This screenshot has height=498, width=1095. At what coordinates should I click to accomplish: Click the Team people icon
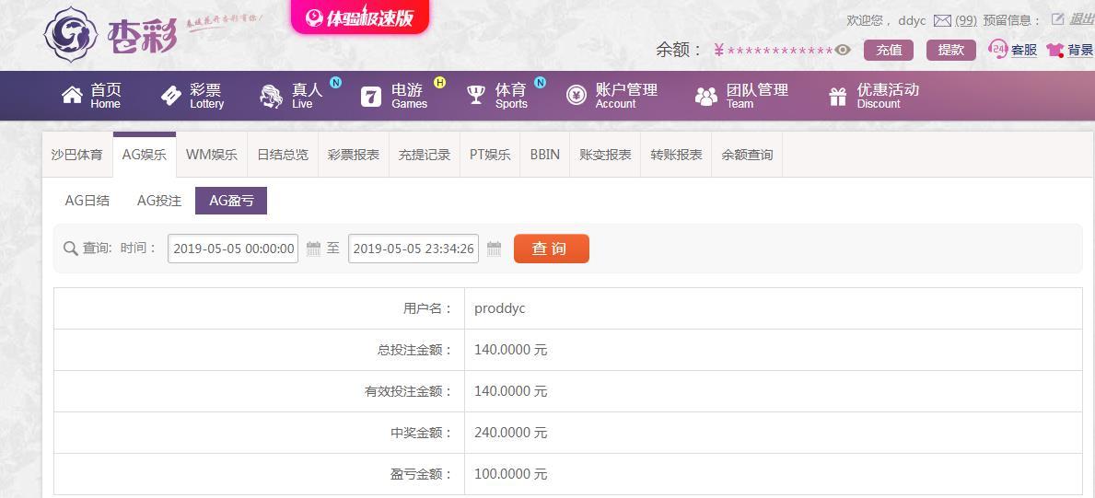(x=706, y=97)
